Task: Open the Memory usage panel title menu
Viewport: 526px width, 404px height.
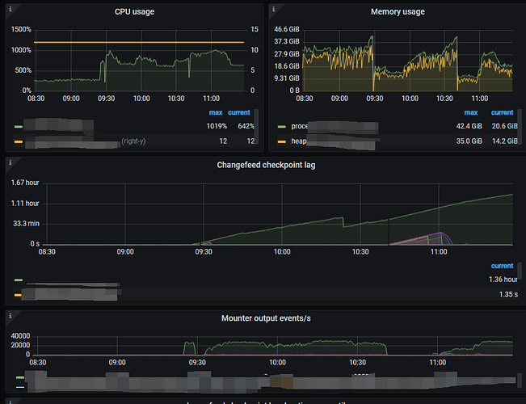Action: (397, 12)
